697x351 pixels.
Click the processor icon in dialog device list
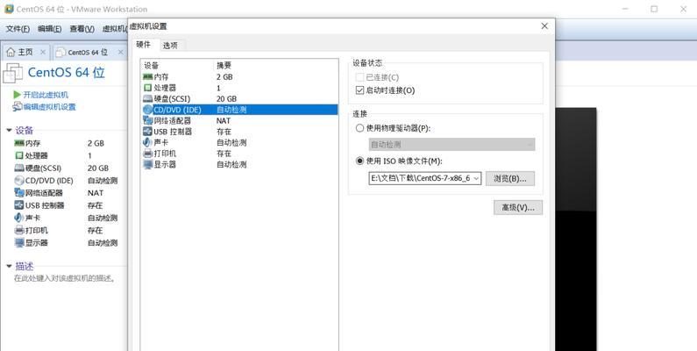coord(147,88)
